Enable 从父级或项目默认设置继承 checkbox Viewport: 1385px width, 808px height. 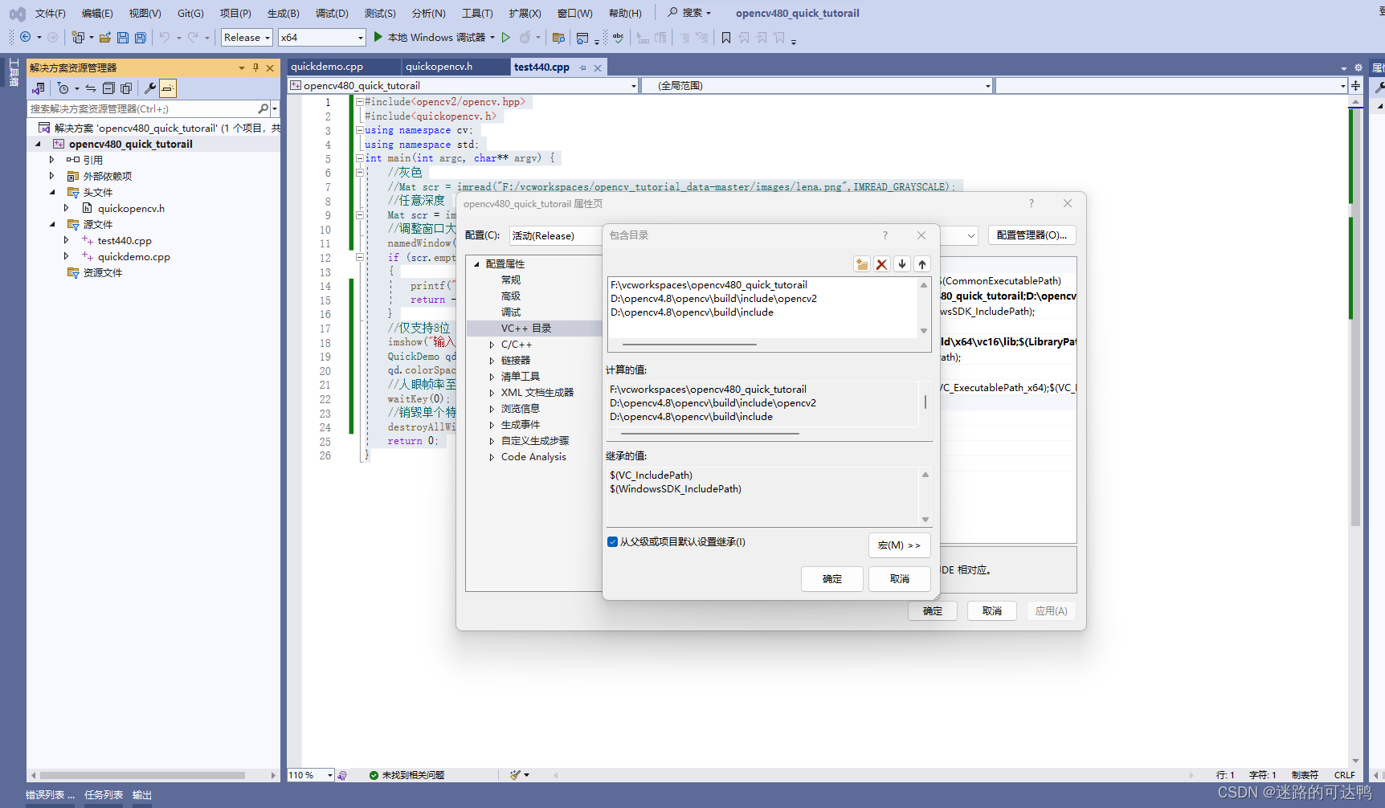point(613,542)
